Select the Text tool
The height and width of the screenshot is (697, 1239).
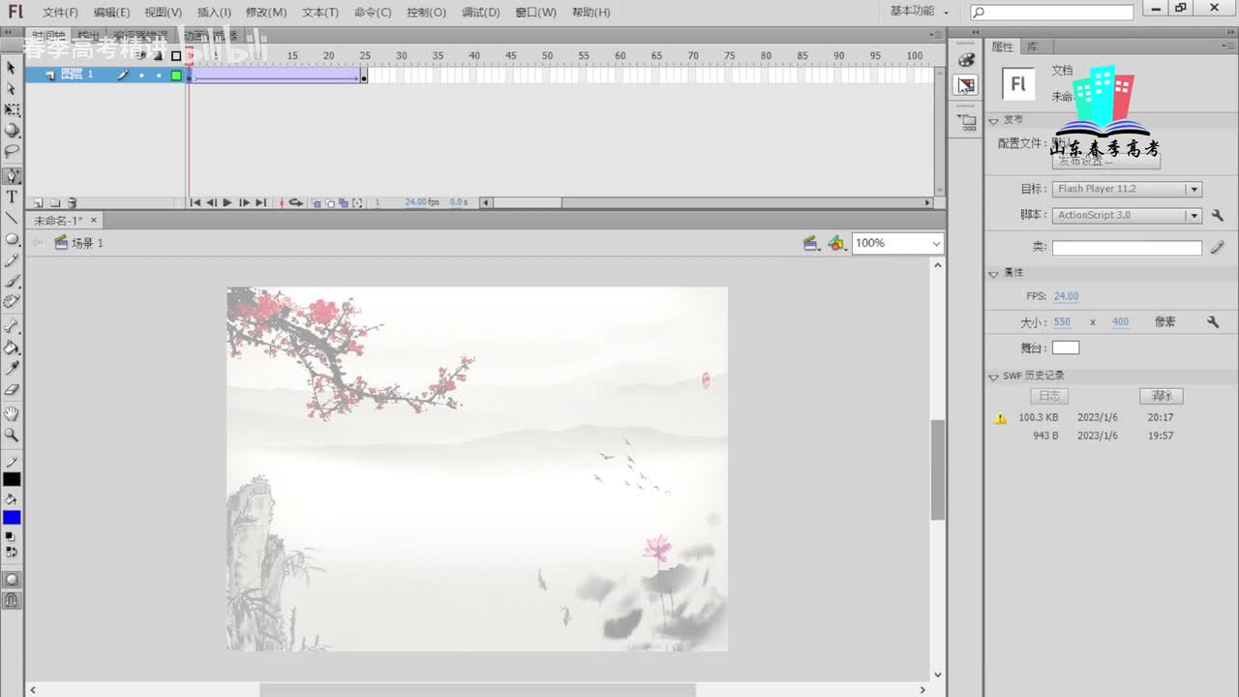[12, 197]
